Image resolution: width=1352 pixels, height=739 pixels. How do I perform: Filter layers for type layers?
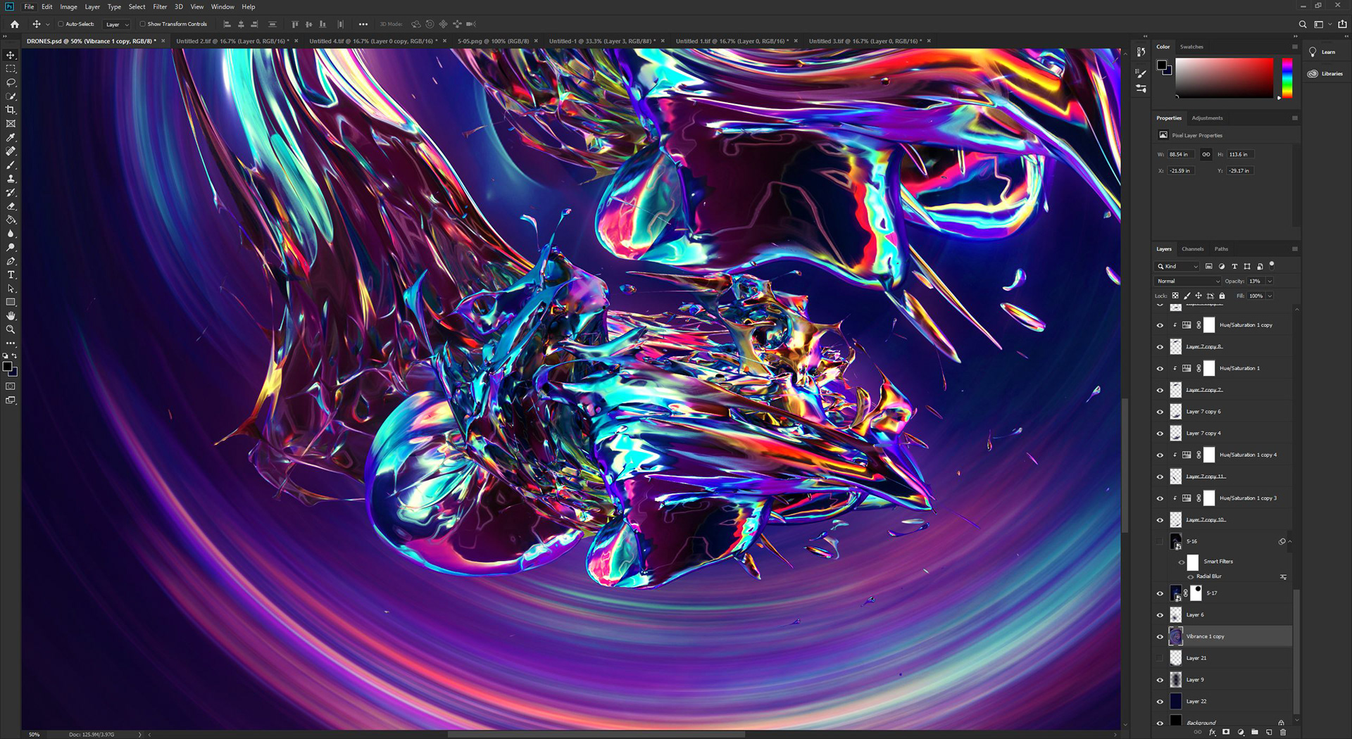tap(1234, 266)
